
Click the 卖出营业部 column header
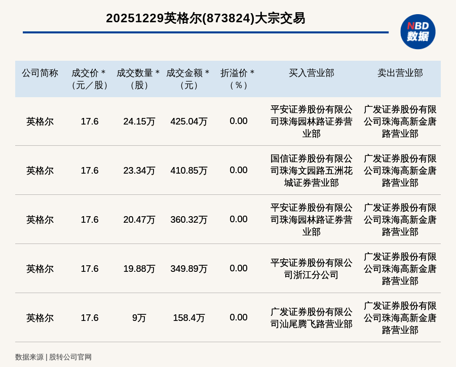coord(400,73)
